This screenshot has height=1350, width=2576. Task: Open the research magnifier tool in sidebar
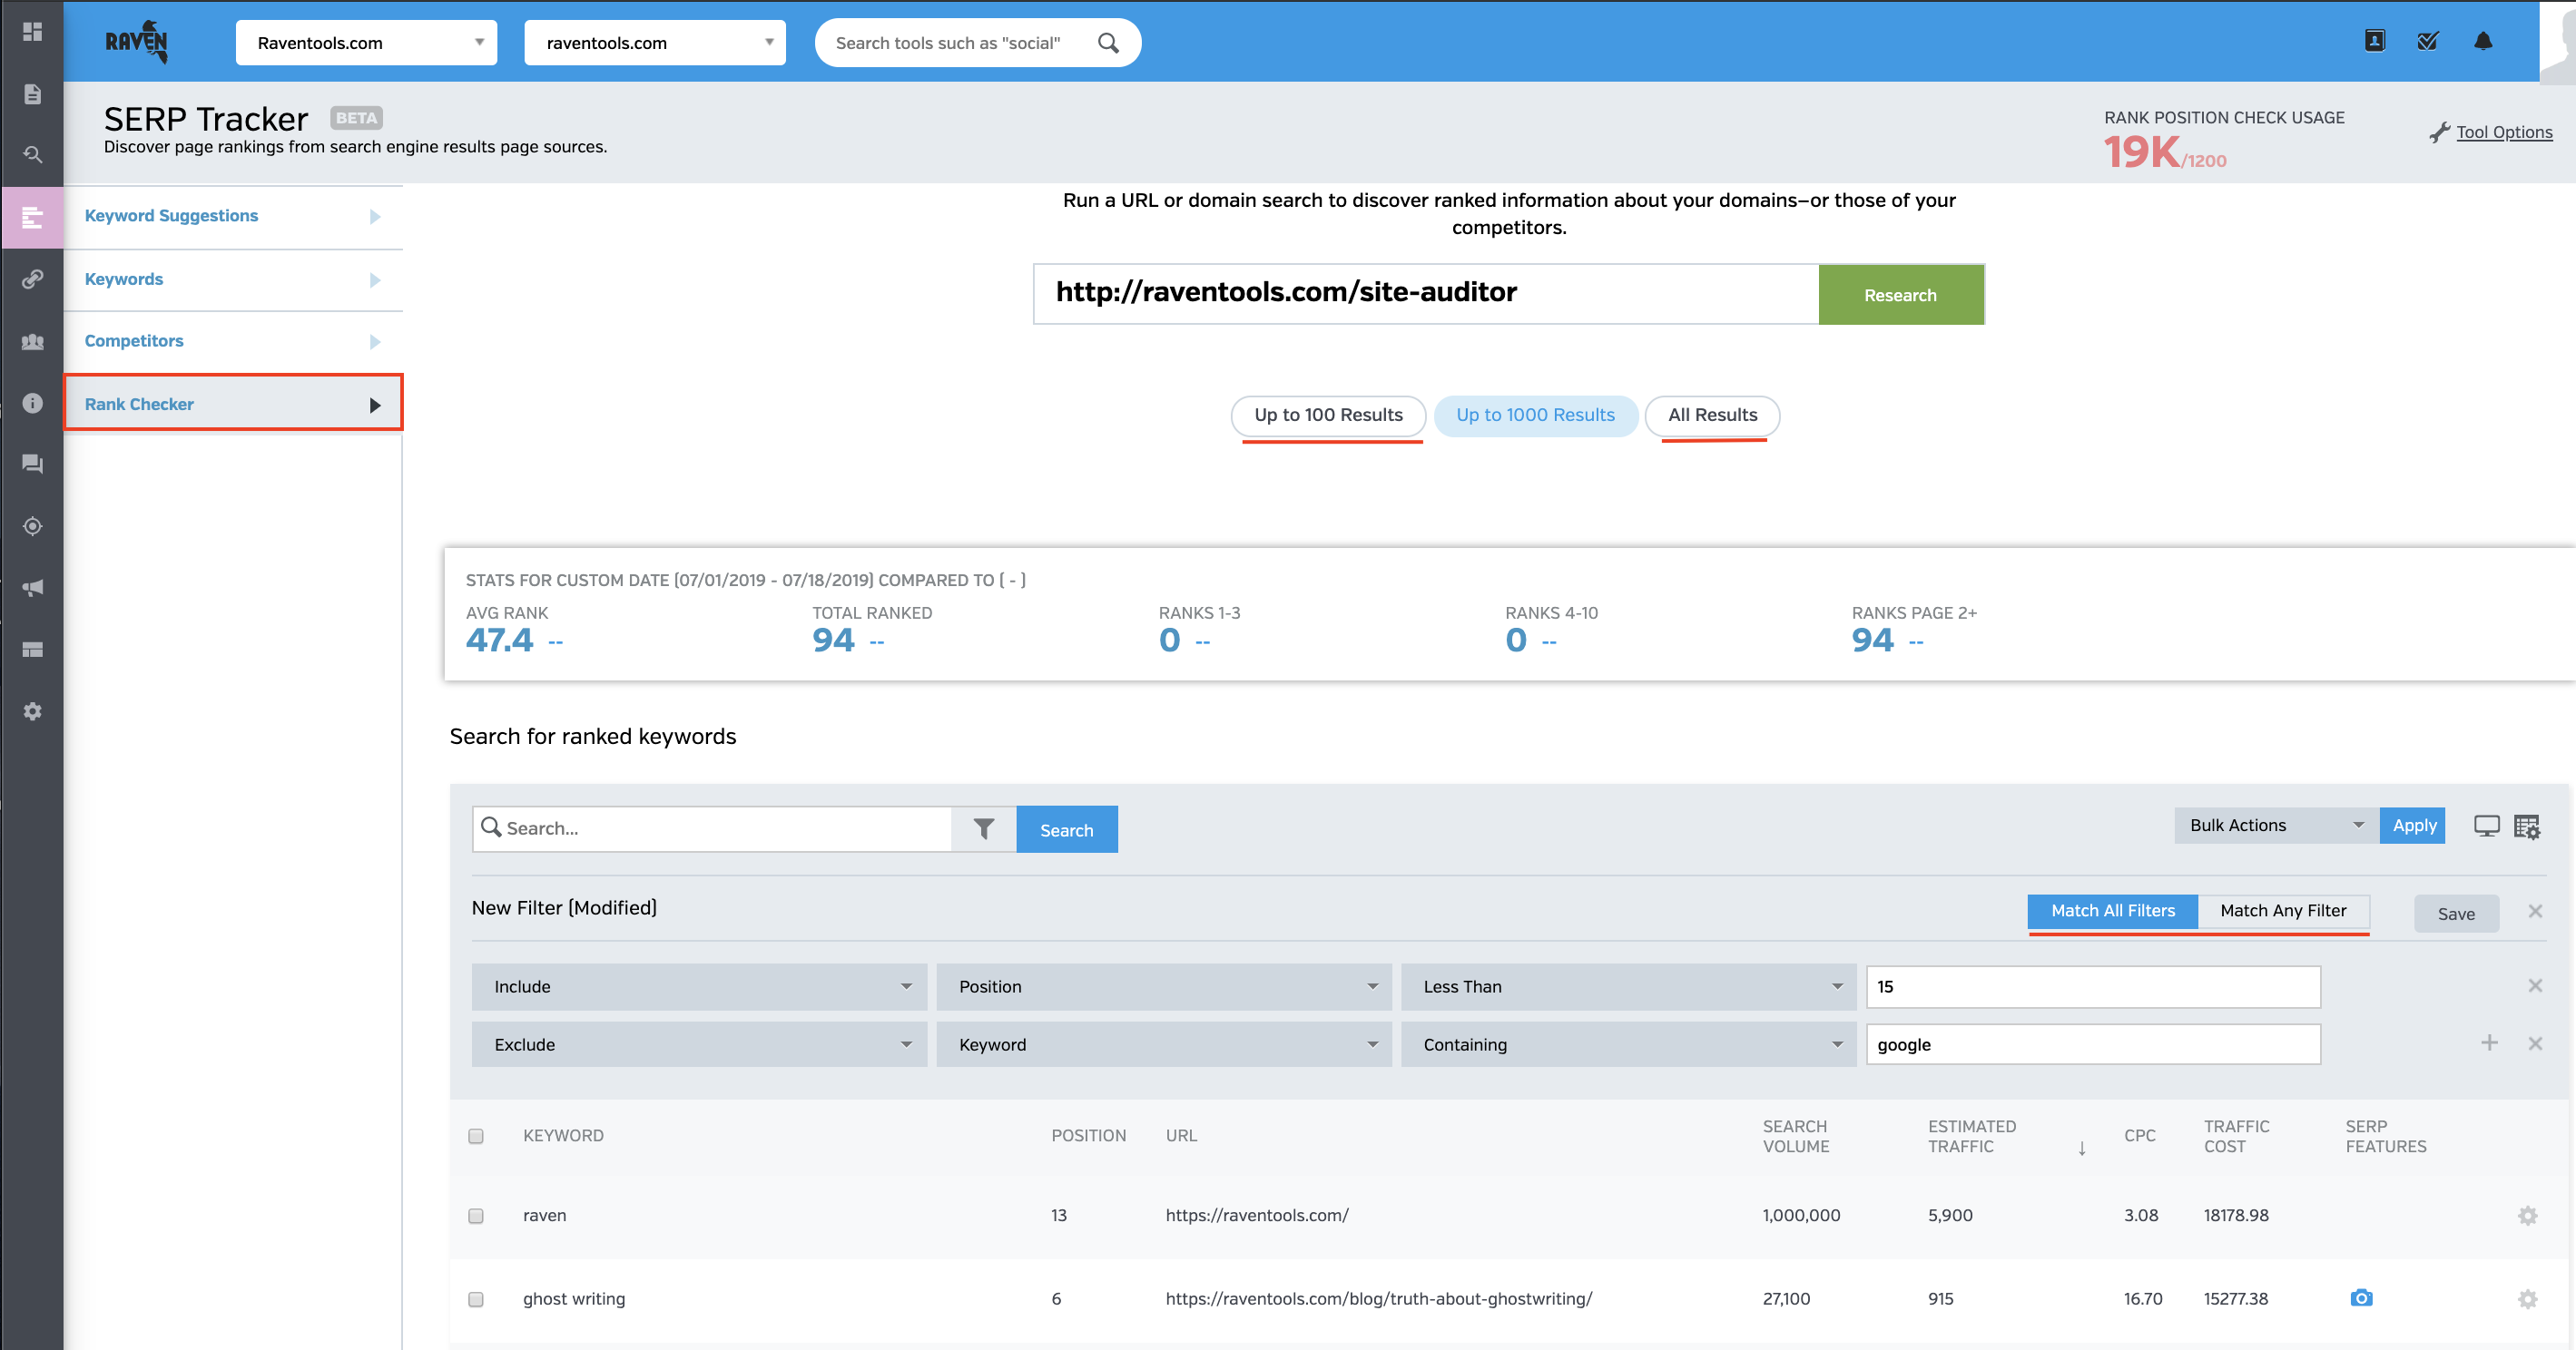(32, 155)
